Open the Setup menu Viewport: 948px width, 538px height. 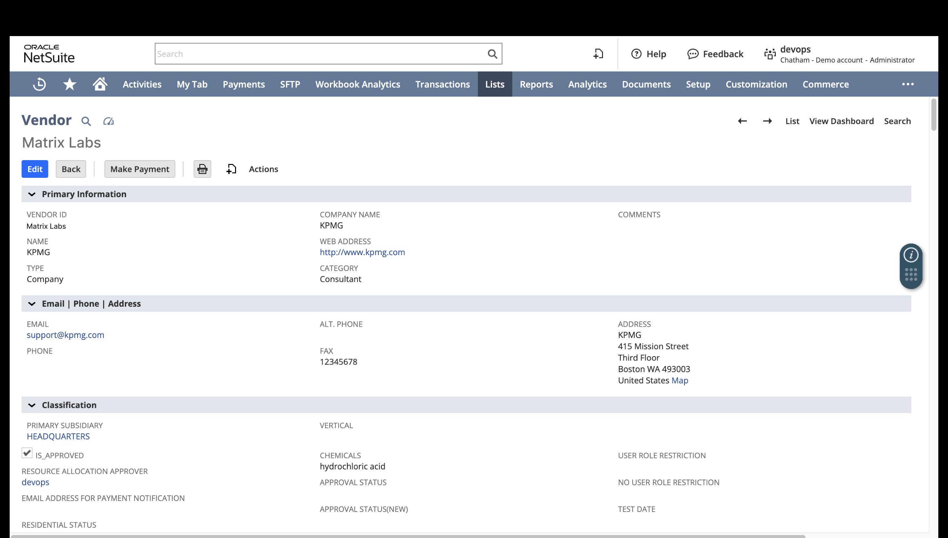tap(698, 84)
